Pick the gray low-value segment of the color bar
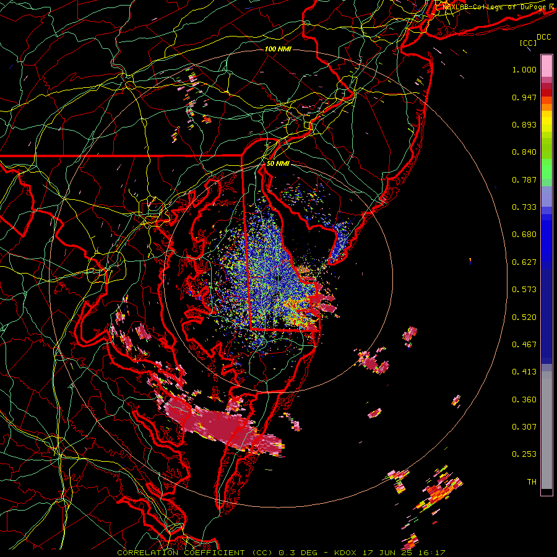This screenshot has width=557, height=557. click(546, 430)
